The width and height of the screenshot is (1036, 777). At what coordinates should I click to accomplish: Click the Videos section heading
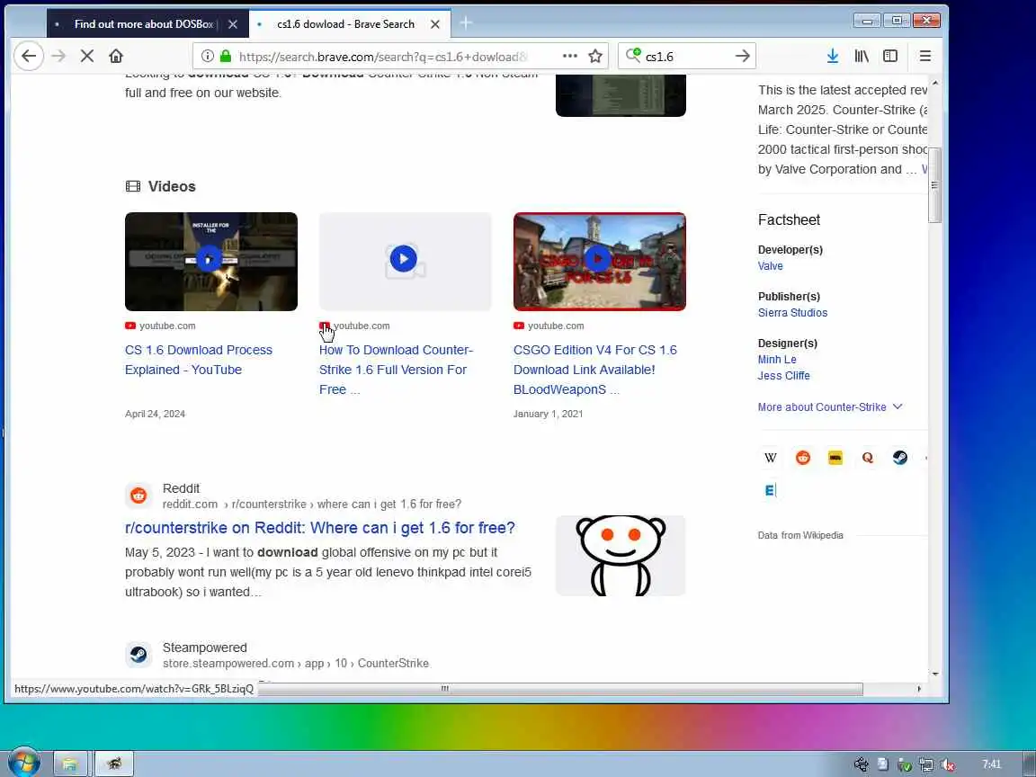[172, 186]
